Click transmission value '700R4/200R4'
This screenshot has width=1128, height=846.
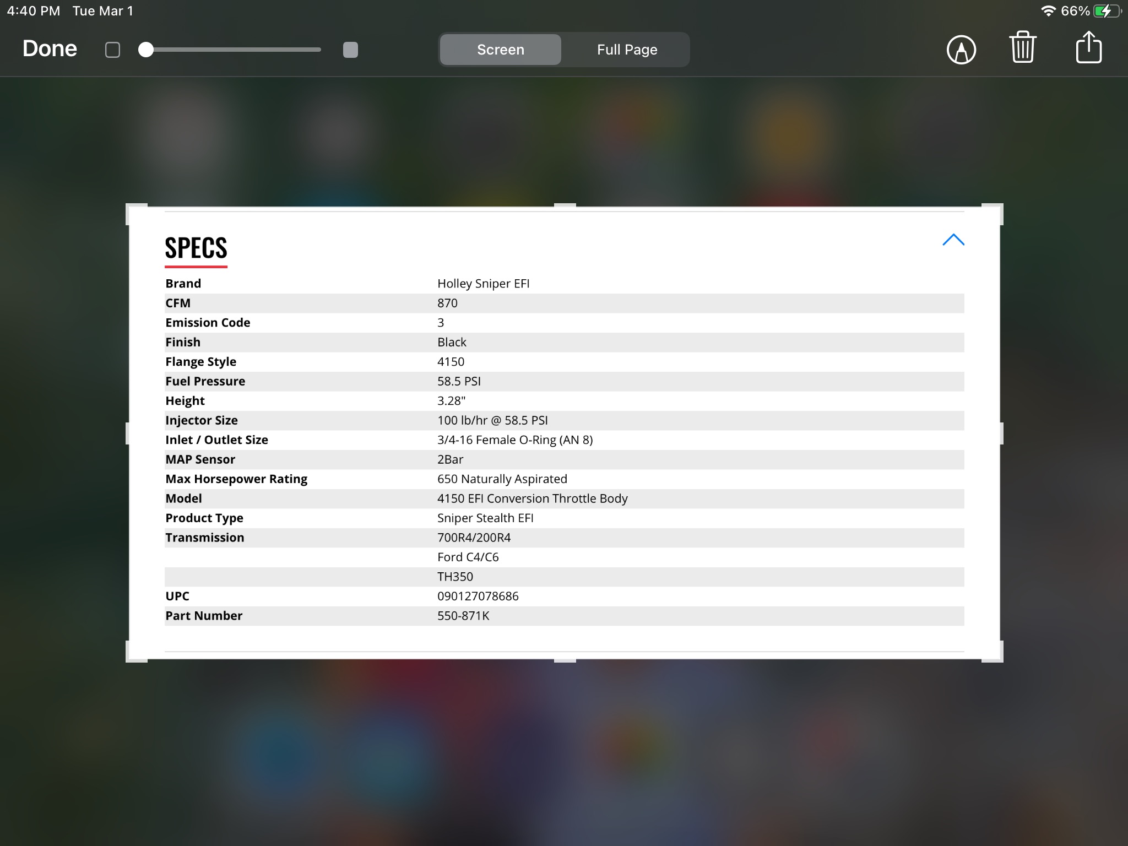[474, 538]
